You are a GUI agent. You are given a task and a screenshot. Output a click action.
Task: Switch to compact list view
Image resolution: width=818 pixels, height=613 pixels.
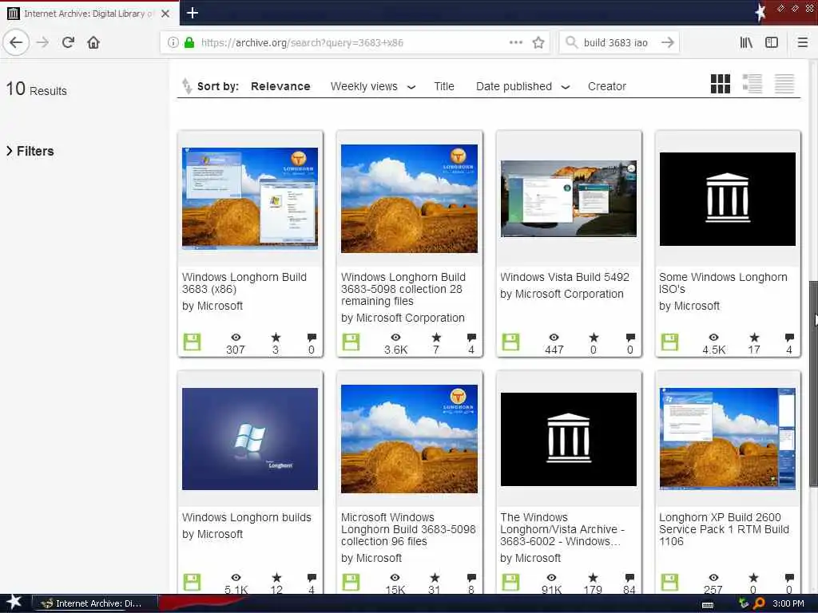[784, 84]
